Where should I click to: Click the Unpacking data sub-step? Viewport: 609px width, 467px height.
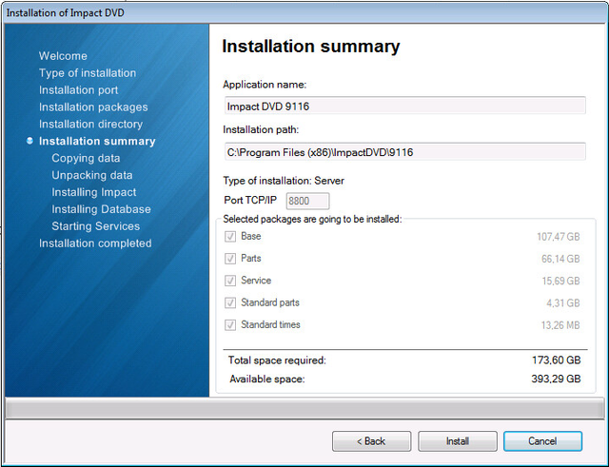[92, 175]
